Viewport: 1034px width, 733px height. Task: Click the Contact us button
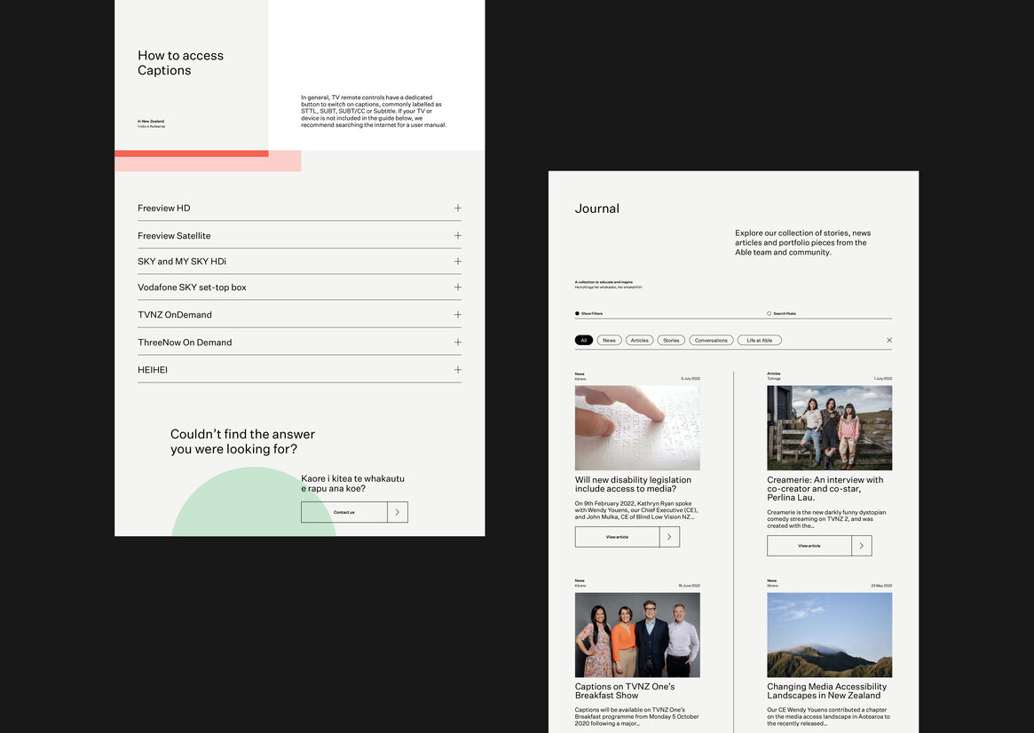[x=344, y=512]
